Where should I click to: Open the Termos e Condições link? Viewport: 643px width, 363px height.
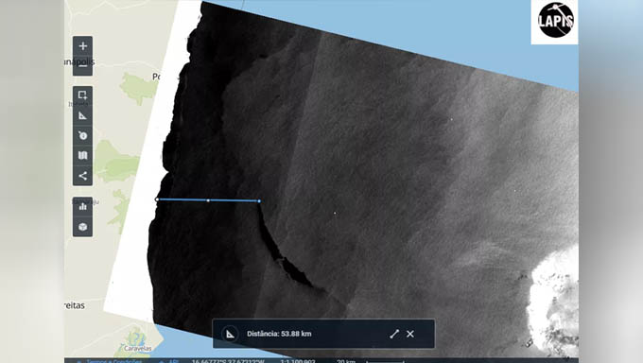pyautogui.click(x=114, y=361)
